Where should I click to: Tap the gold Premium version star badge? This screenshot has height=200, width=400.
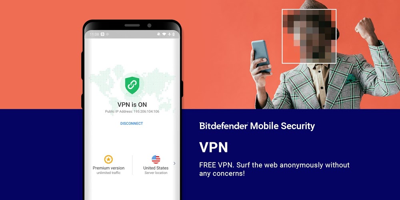click(x=108, y=160)
